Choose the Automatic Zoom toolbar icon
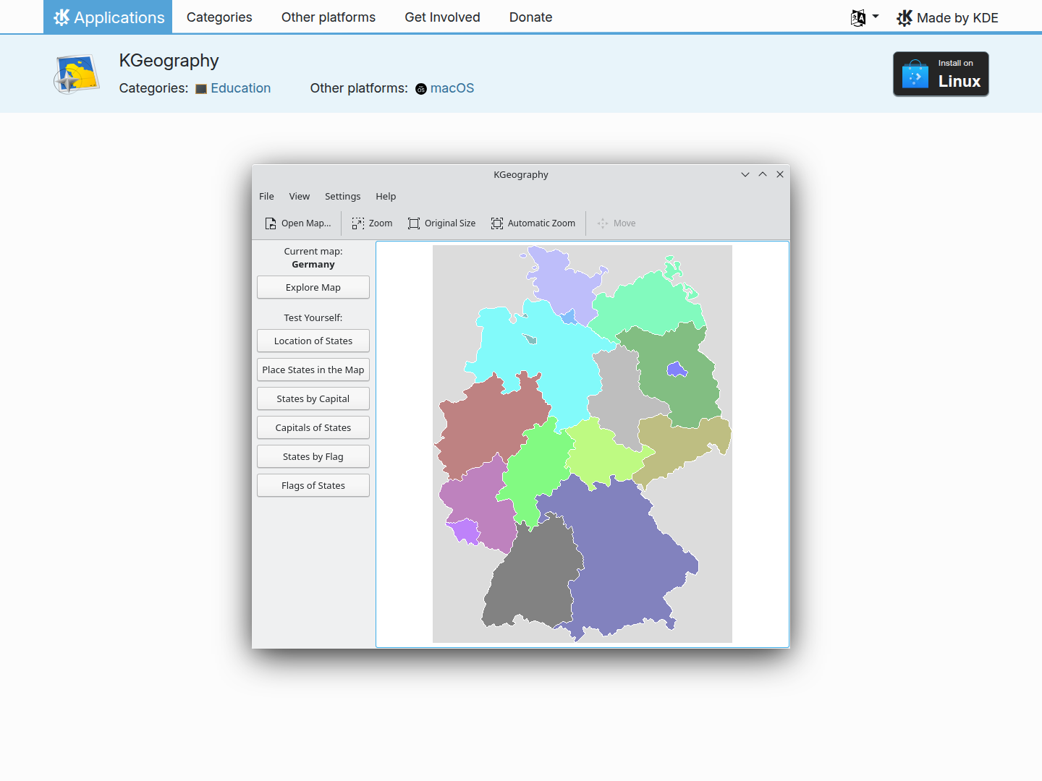Image resolution: width=1042 pixels, height=781 pixels. 497,223
